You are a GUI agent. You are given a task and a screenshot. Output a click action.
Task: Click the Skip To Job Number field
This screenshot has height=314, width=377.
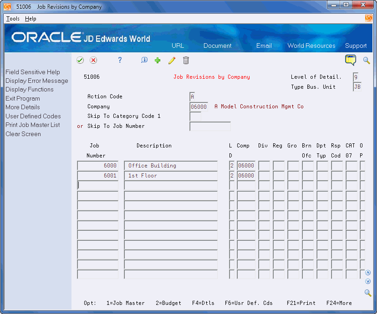210,127
